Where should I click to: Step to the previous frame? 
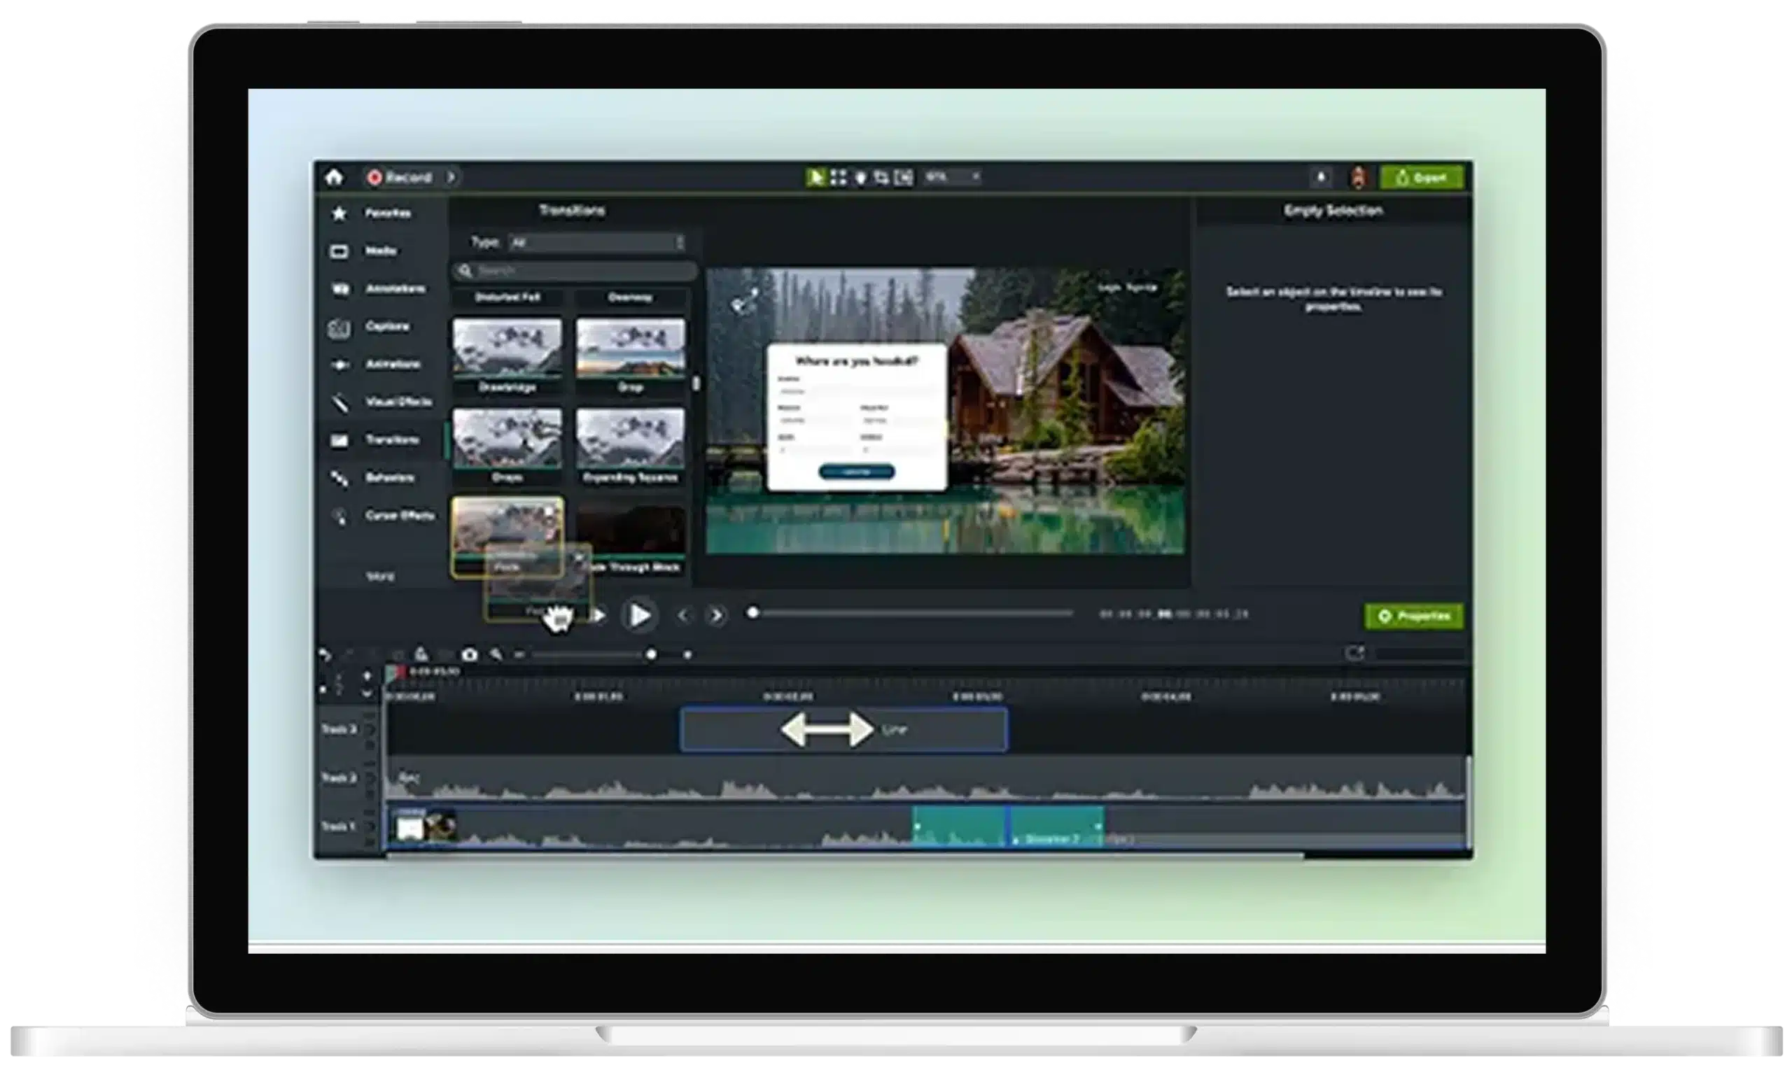coord(683,616)
